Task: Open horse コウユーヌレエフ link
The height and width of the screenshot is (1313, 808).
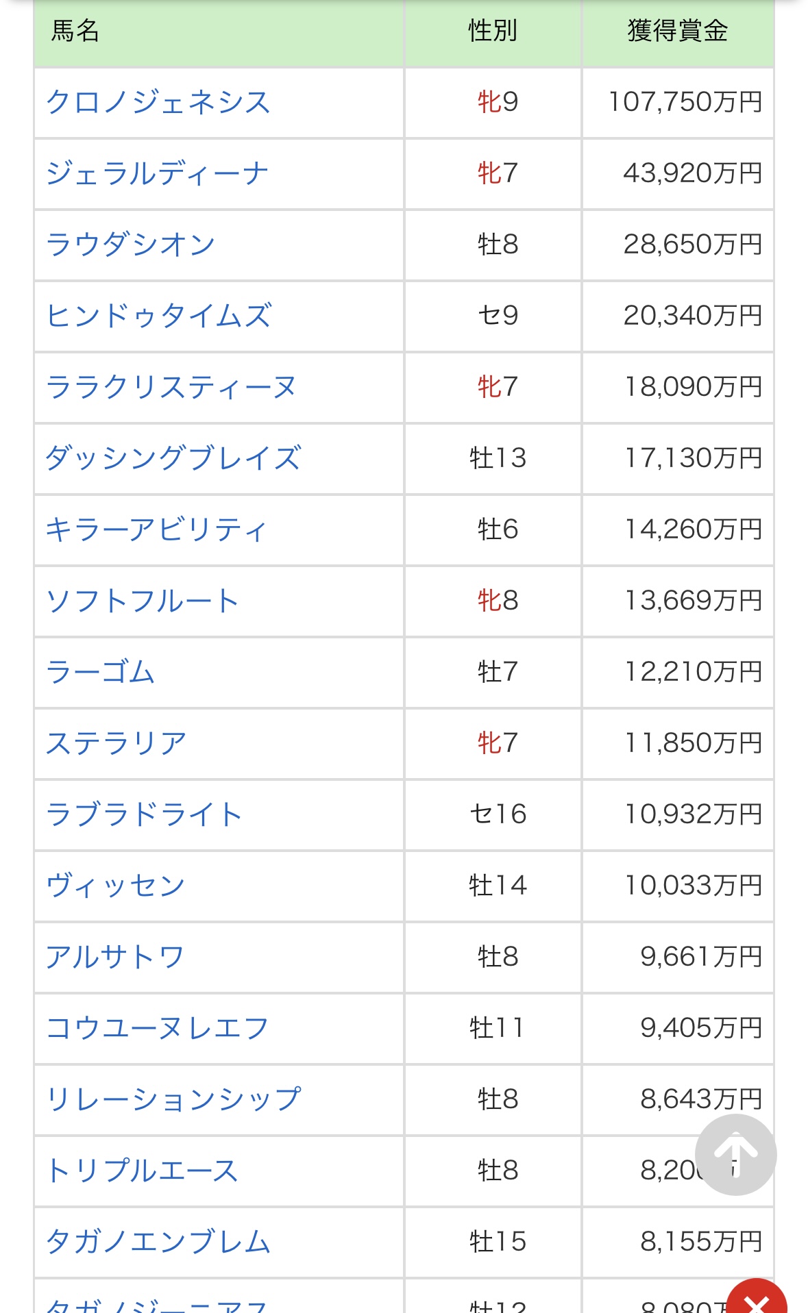Action: pos(157,1028)
